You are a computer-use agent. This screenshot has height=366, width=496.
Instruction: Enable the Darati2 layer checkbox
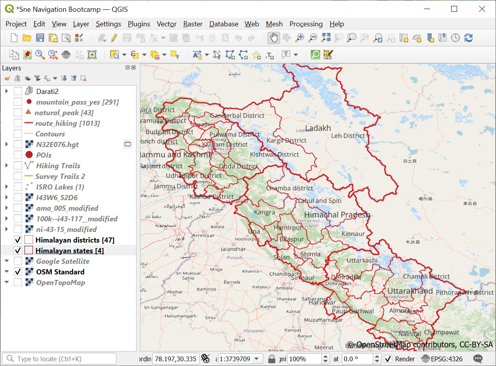point(18,91)
